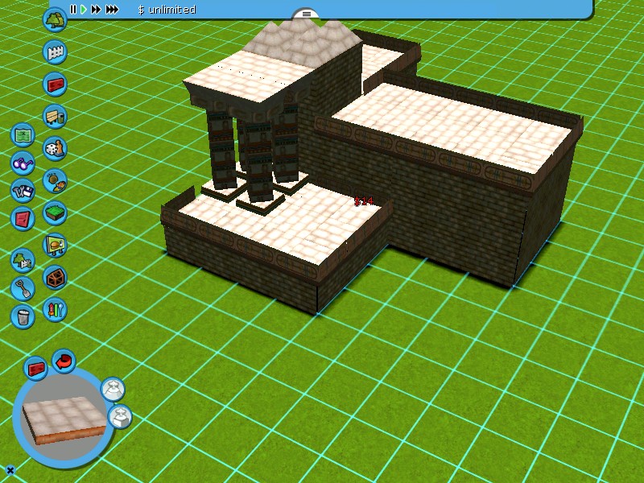Open the bench and bin path extras
This screenshot has width=644, height=483.
54,117
